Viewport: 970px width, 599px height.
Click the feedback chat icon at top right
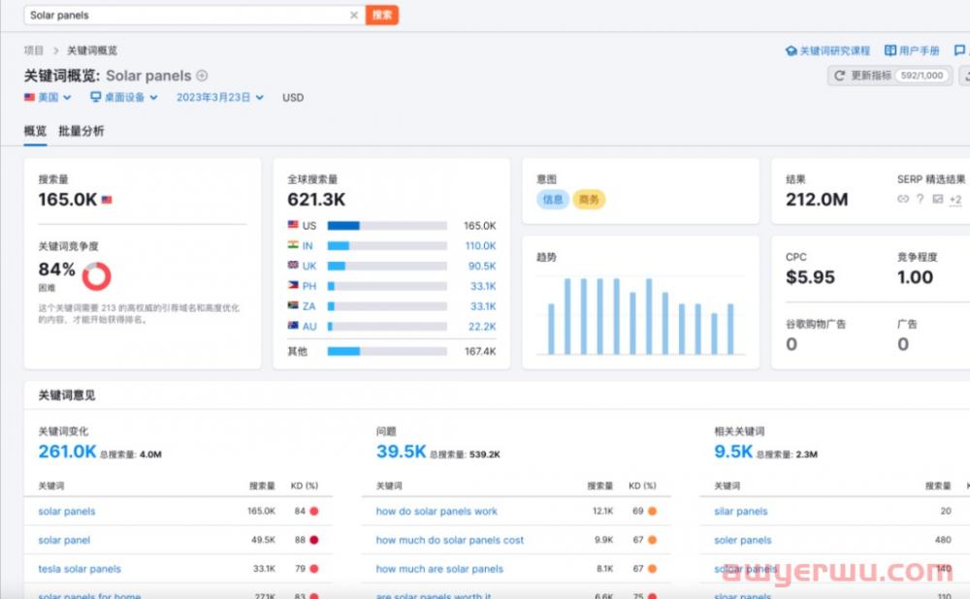tap(959, 50)
